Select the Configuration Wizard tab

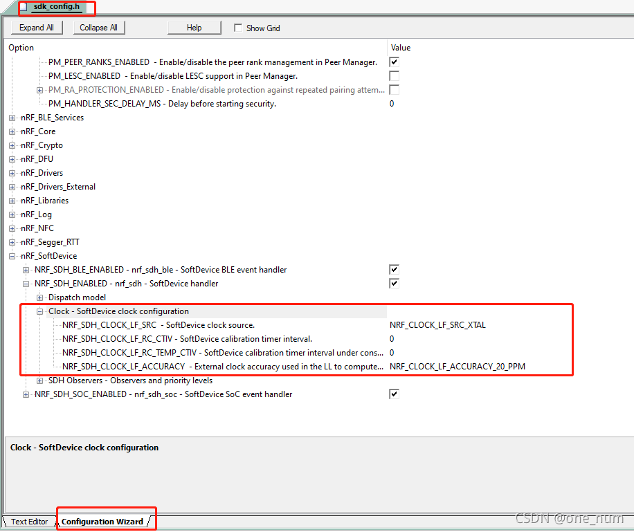tap(102, 522)
